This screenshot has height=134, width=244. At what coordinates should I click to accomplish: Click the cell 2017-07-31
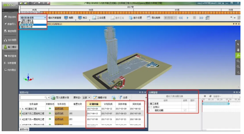[108, 119]
